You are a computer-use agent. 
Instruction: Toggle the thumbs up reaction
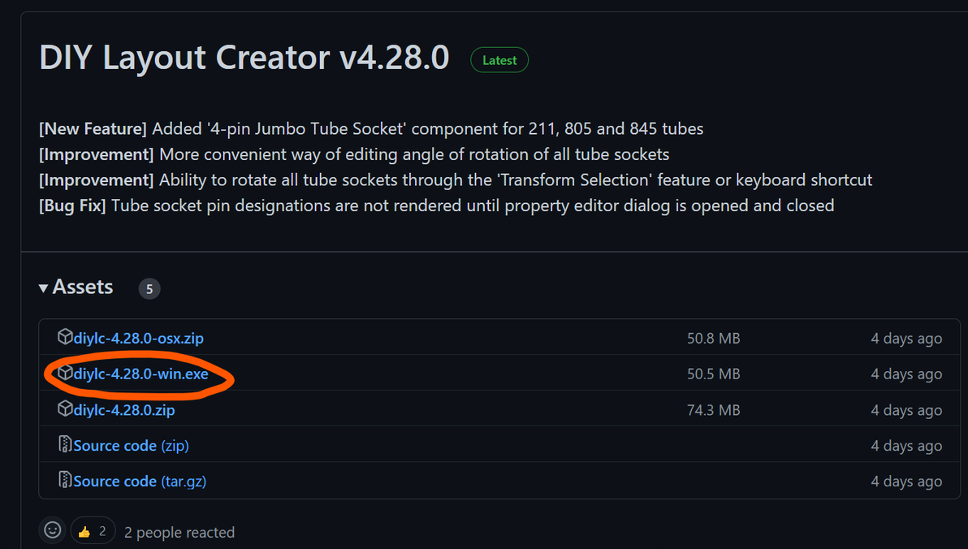click(x=93, y=531)
